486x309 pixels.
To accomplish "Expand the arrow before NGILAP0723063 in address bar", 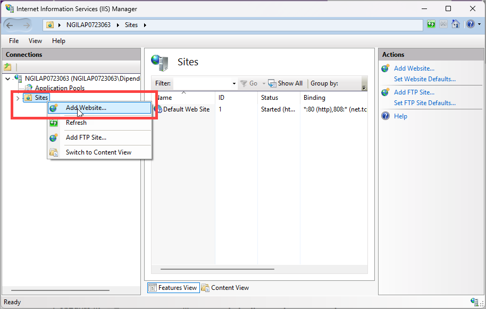I will pos(59,25).
